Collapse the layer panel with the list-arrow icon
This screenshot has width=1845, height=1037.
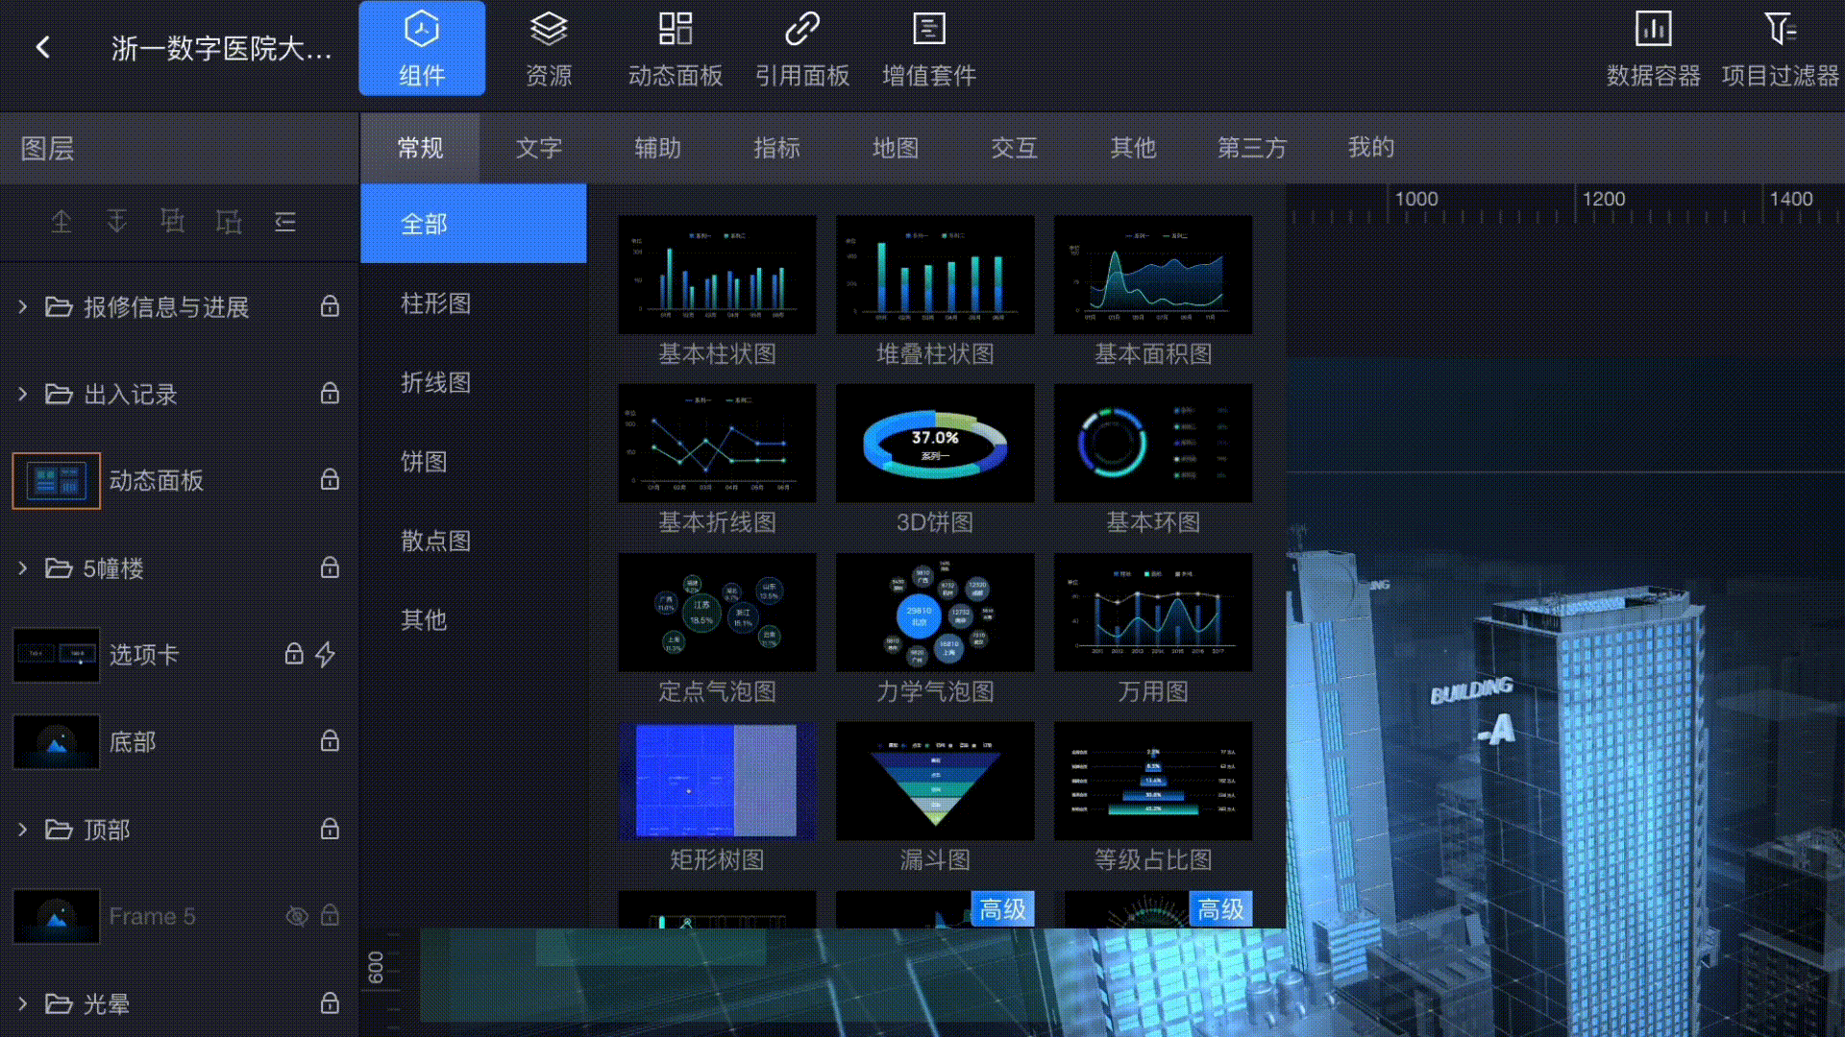point(285,222)
